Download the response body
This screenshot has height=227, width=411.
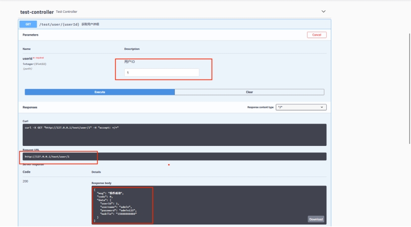click(x=316, y=219)
